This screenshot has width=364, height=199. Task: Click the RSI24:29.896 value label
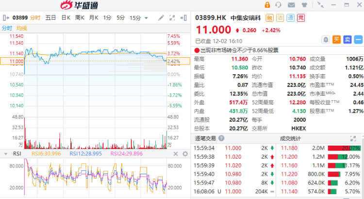tap(127, 154)
